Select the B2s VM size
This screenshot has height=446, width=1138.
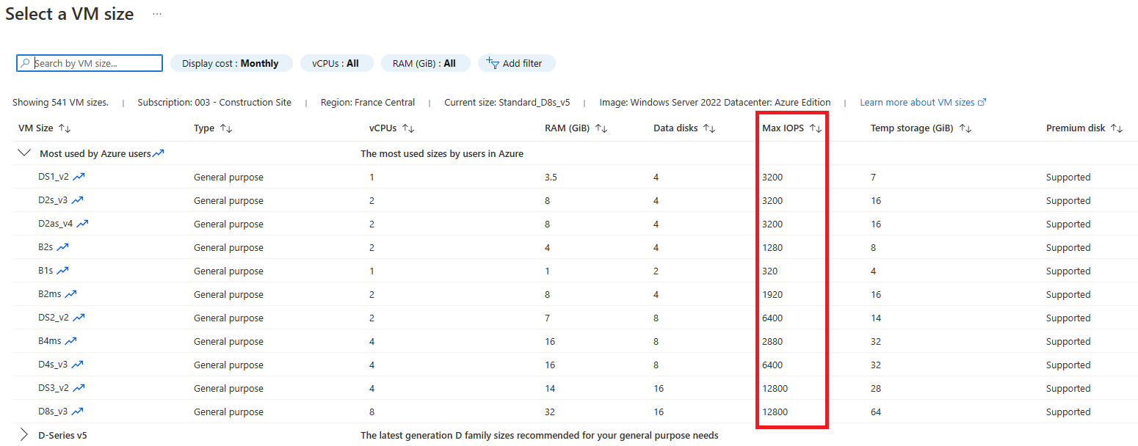[x=46, y=247]
